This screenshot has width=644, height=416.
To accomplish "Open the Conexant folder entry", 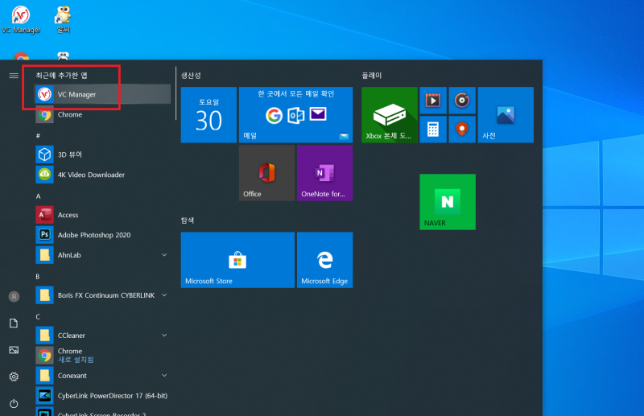I will click(103, 375).
